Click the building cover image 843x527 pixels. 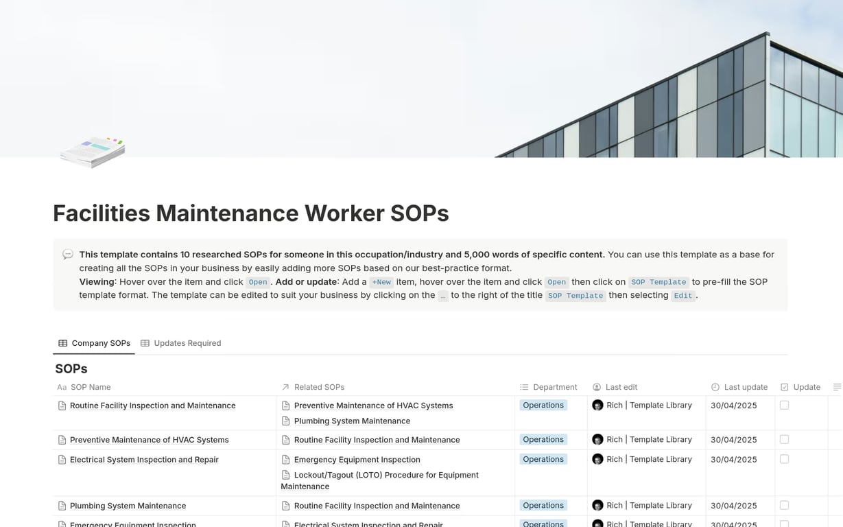(x=421, y=79)
